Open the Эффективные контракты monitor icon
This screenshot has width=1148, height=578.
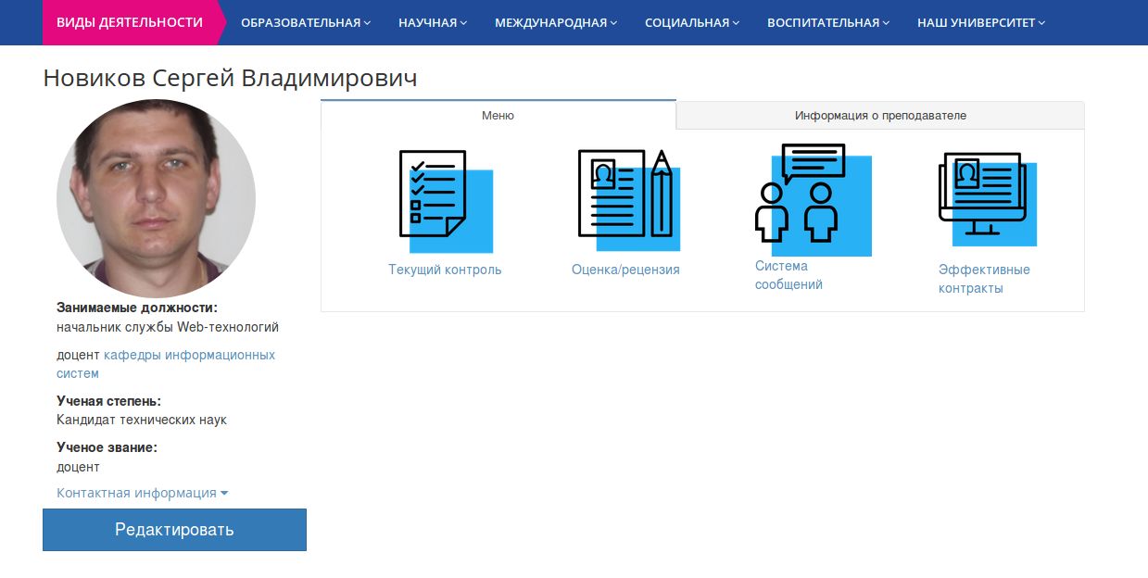point(986,198)
